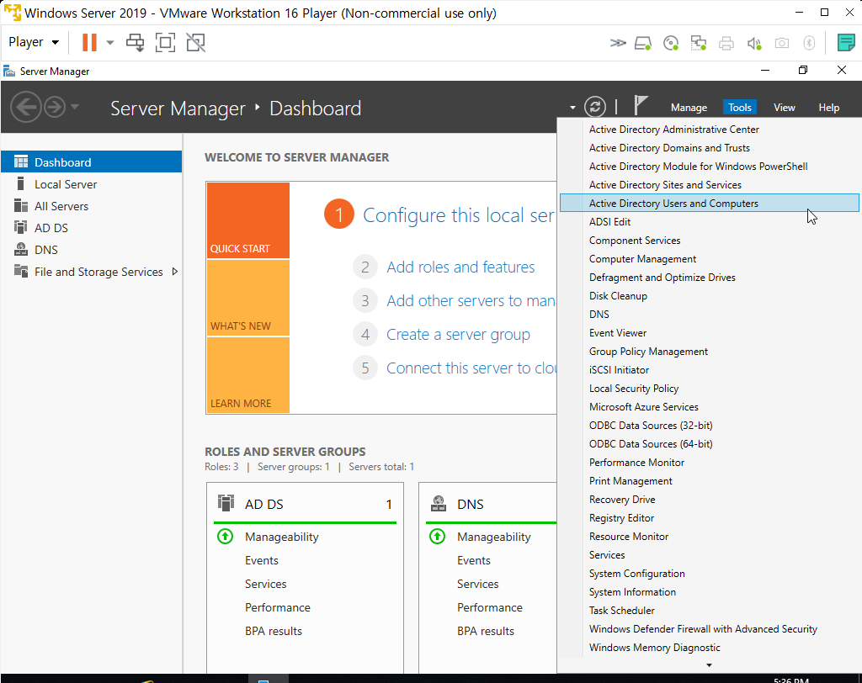Viewport: 862px width, 683px height.
Task: Open Local Security Policy tool
Action: click(x=709, y=389)
